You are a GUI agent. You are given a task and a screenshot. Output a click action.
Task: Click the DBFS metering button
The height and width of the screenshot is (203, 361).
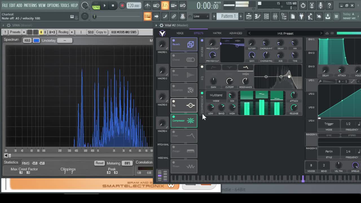click(127, 163)
